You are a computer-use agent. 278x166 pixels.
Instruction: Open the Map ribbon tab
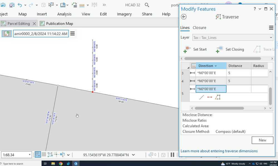pyautogui.click(x=23, y=14)
